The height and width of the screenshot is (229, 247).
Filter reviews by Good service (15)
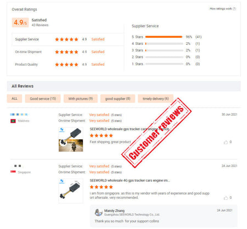43,99
